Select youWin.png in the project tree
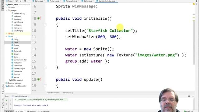 point(18,31)
